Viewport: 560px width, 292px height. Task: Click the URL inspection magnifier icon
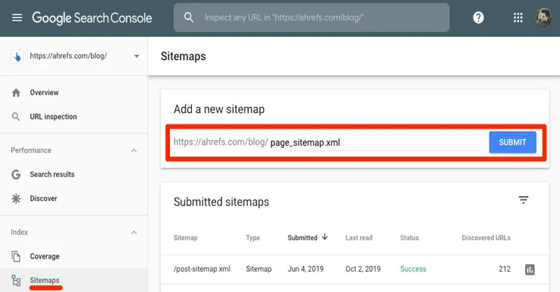[x=15, y=117]
